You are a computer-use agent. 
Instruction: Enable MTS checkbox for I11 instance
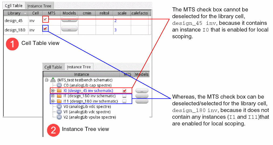pyautogui.click(x=125, y=101)
